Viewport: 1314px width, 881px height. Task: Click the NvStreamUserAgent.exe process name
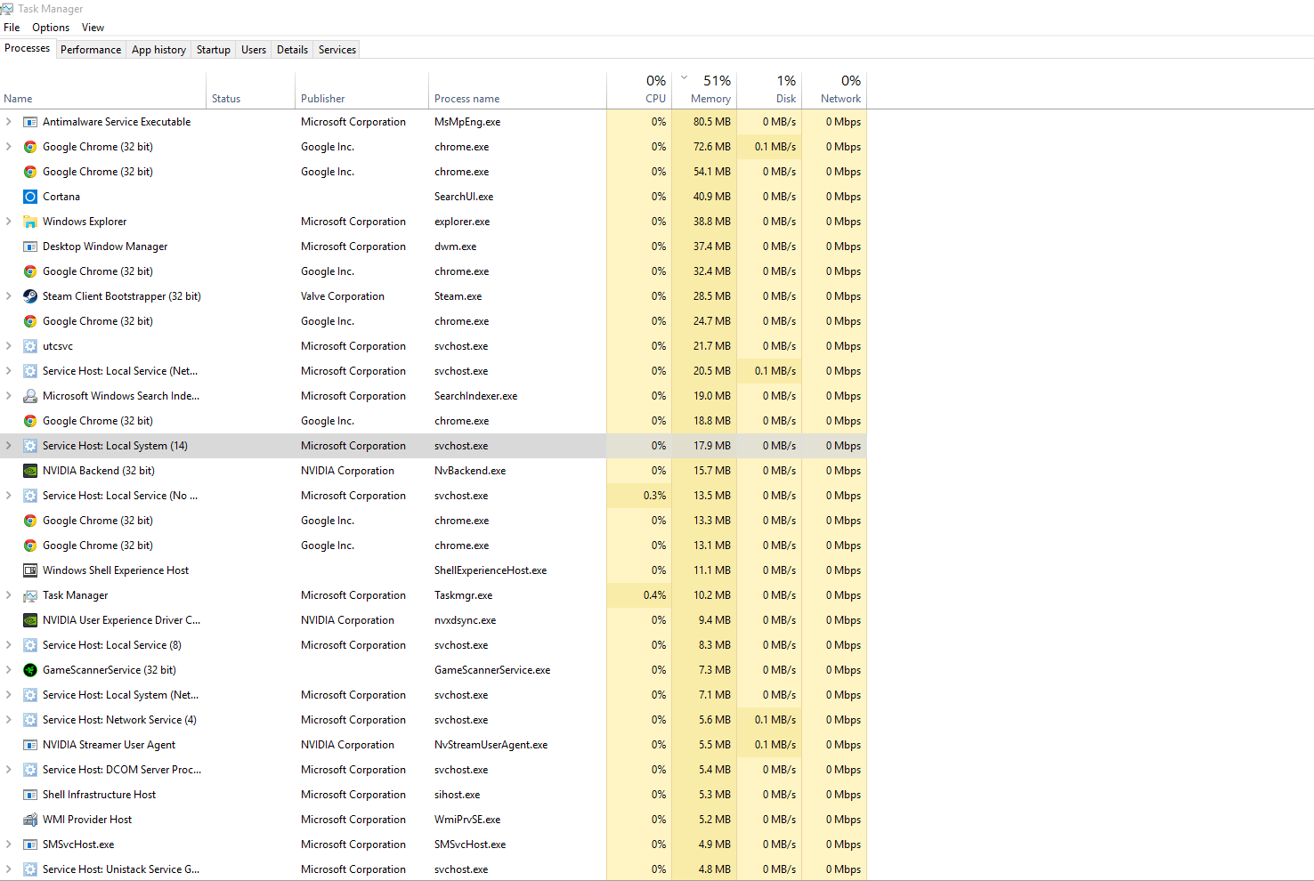pyautogui.click(x=491, y=745)
